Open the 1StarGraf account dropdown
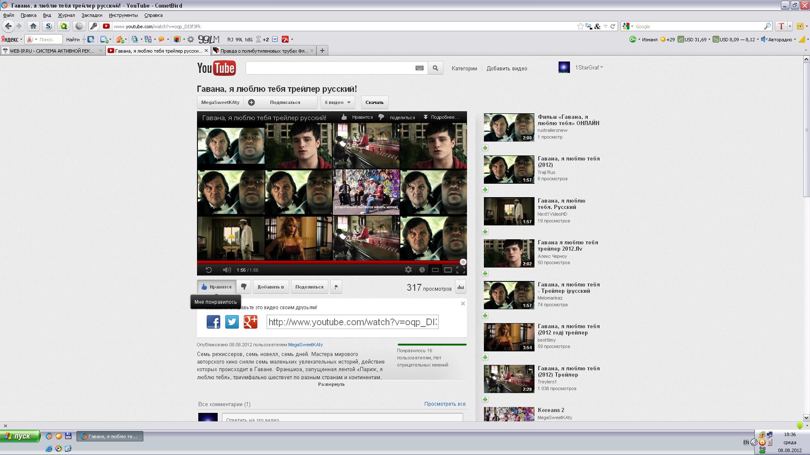Screen dimensions: 810x455 tap(589, 67)
